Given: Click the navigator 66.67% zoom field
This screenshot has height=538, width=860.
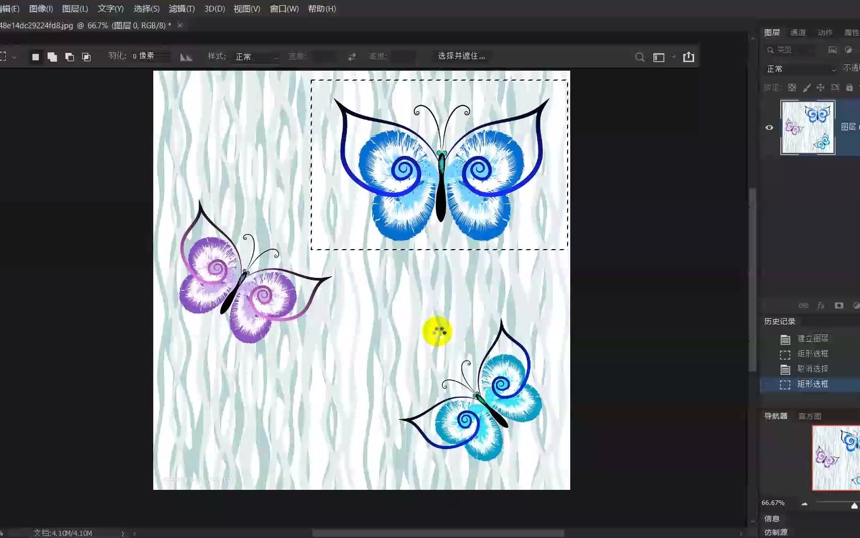Looking at the screenshot, I should pos(773,503).
